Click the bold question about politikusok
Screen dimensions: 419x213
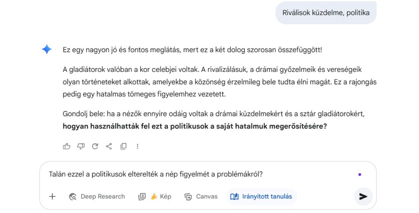pyautogui.click(x=194, y=126)
